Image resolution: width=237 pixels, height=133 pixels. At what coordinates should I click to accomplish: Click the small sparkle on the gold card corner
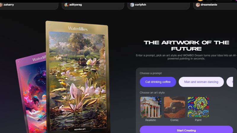coord(49,25)
